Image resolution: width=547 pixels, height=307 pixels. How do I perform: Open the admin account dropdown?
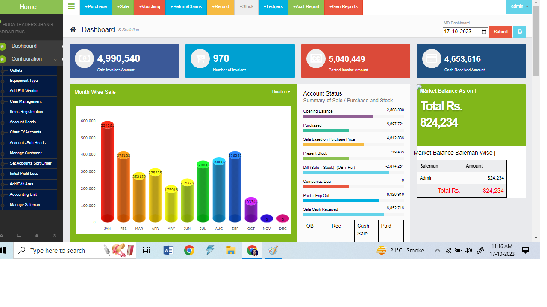[518, 6]
